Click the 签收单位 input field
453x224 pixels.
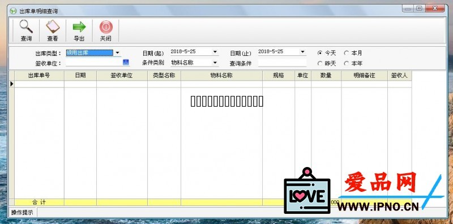(94, 63)
